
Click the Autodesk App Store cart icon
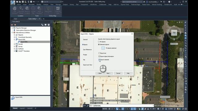(161, 2)
